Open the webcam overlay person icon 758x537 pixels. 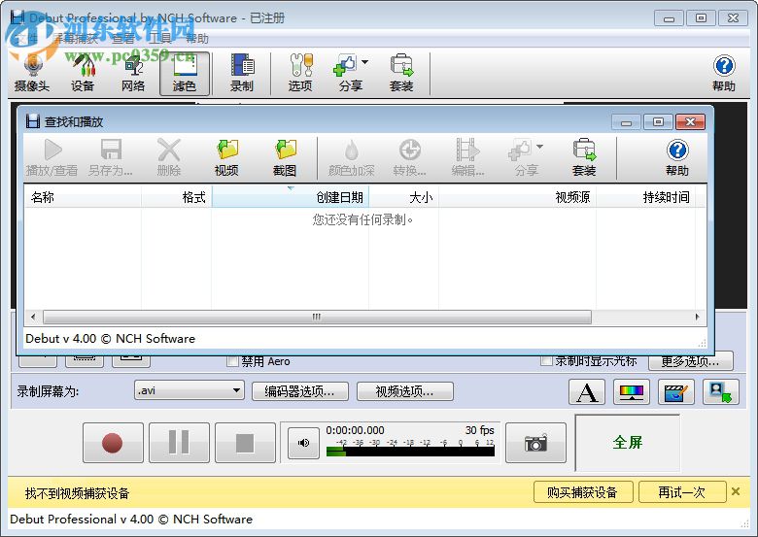(x=721, y=391)
